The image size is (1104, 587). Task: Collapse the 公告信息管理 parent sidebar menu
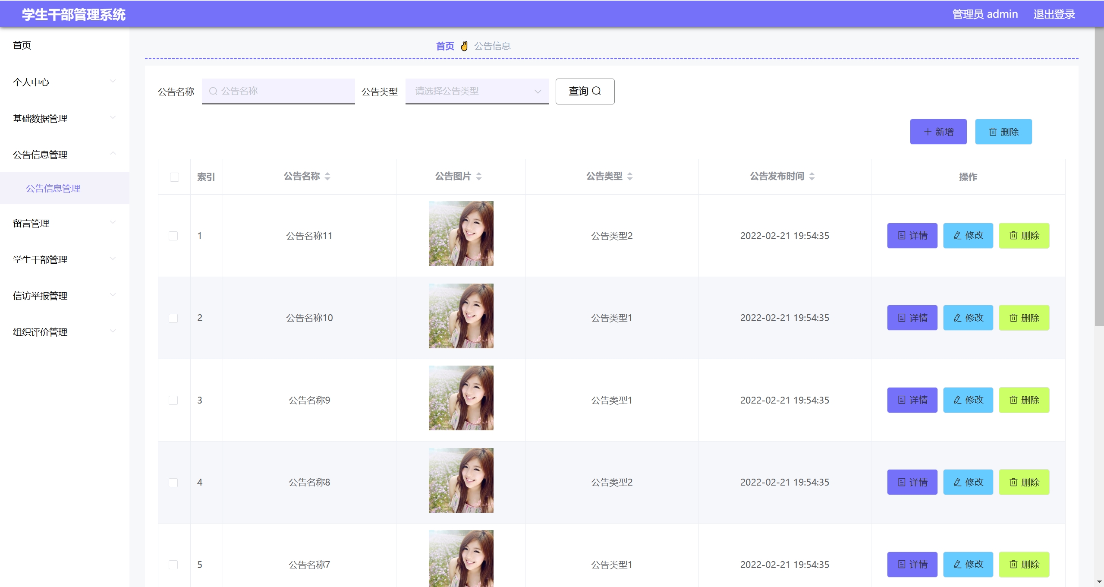pos(65,155)
